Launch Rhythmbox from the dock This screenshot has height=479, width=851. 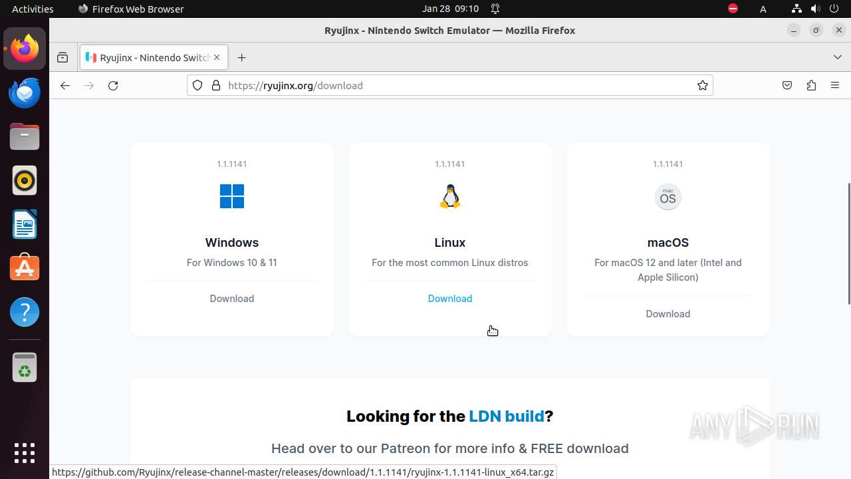(x=25, y=180)
